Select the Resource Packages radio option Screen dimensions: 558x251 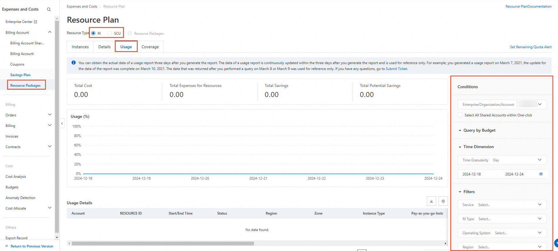pyautogui.click(x=130, y=33)
